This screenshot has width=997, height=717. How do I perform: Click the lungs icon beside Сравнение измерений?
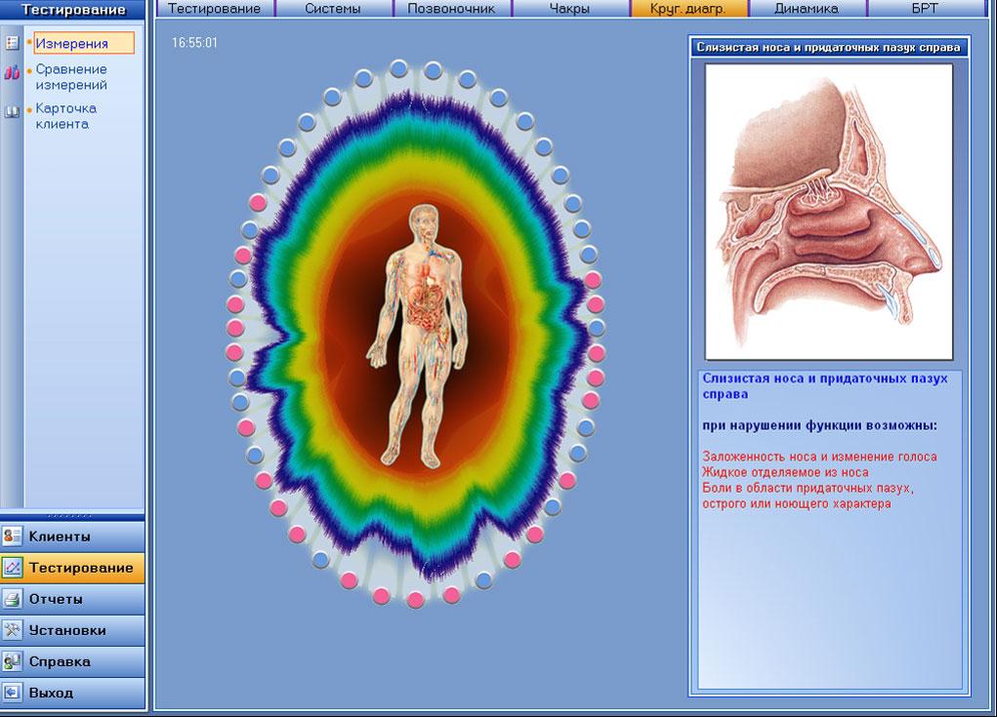[12, 72]
